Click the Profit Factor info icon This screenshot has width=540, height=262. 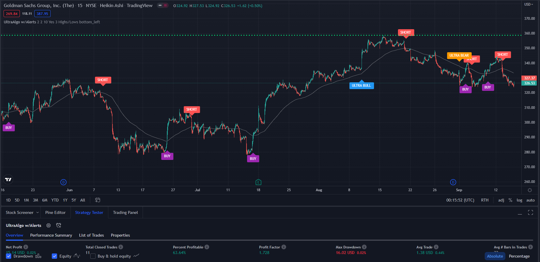[285, 247]
